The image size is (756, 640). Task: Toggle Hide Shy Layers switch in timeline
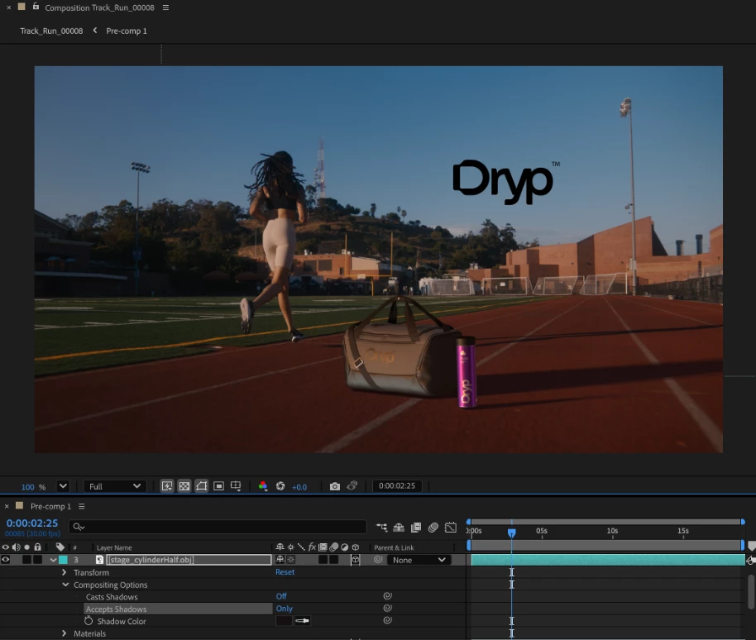pos(399,528)
